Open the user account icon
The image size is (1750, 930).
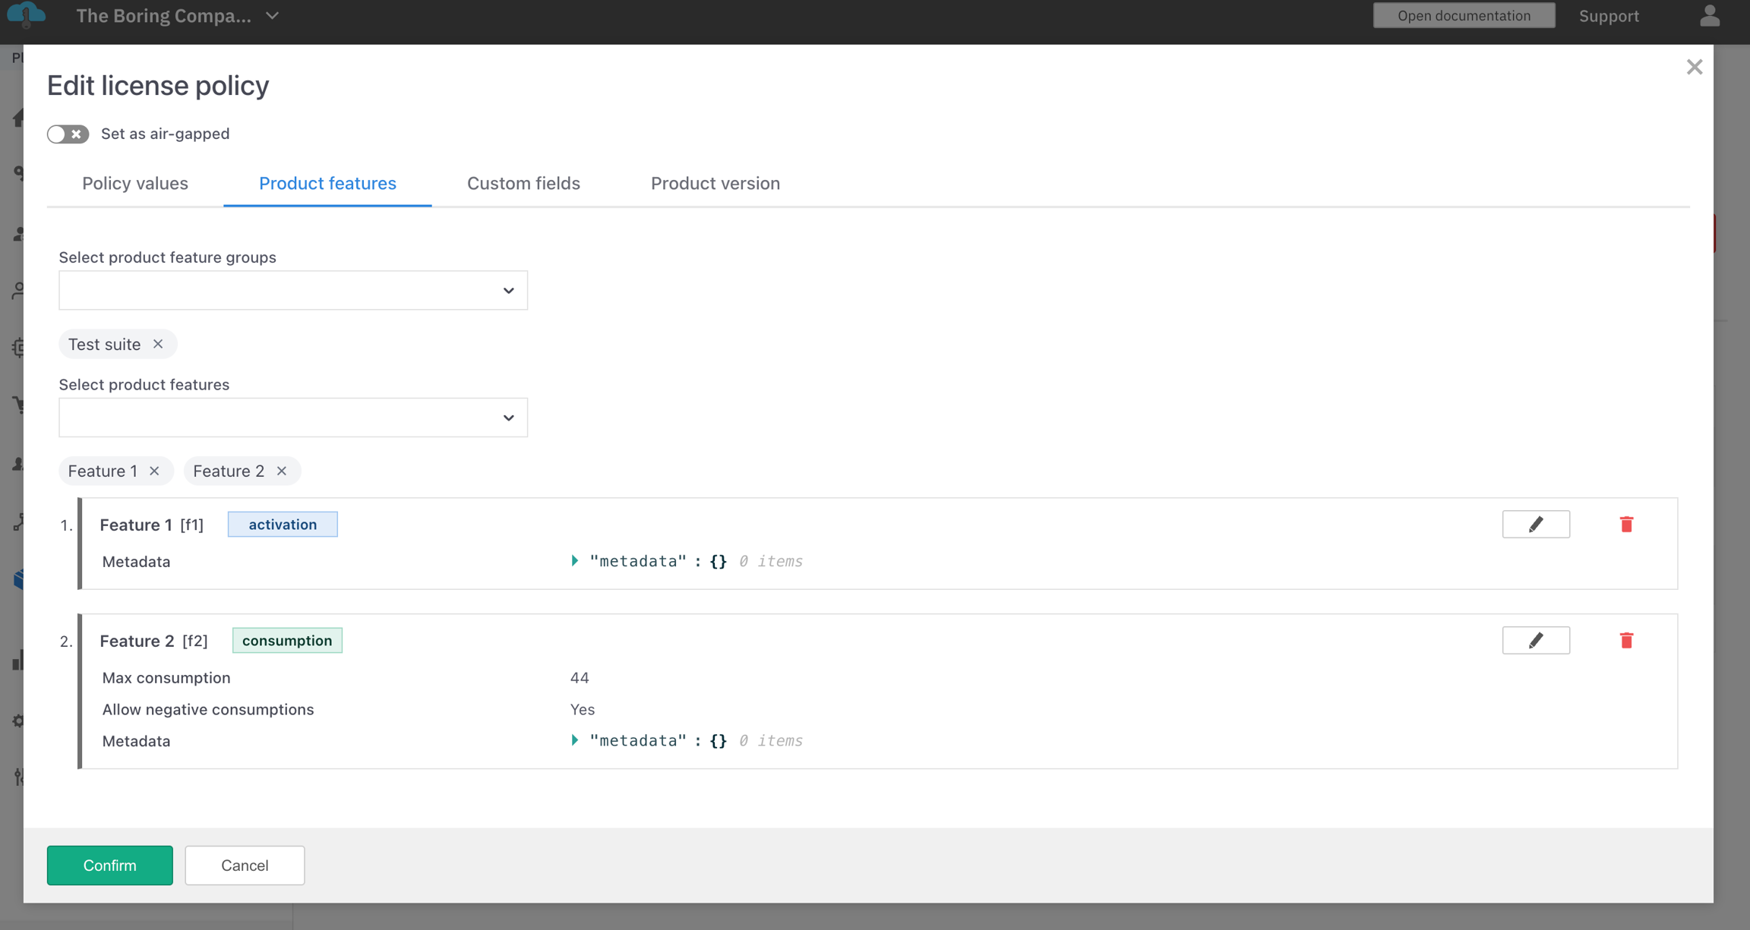tap(1709, 16)
